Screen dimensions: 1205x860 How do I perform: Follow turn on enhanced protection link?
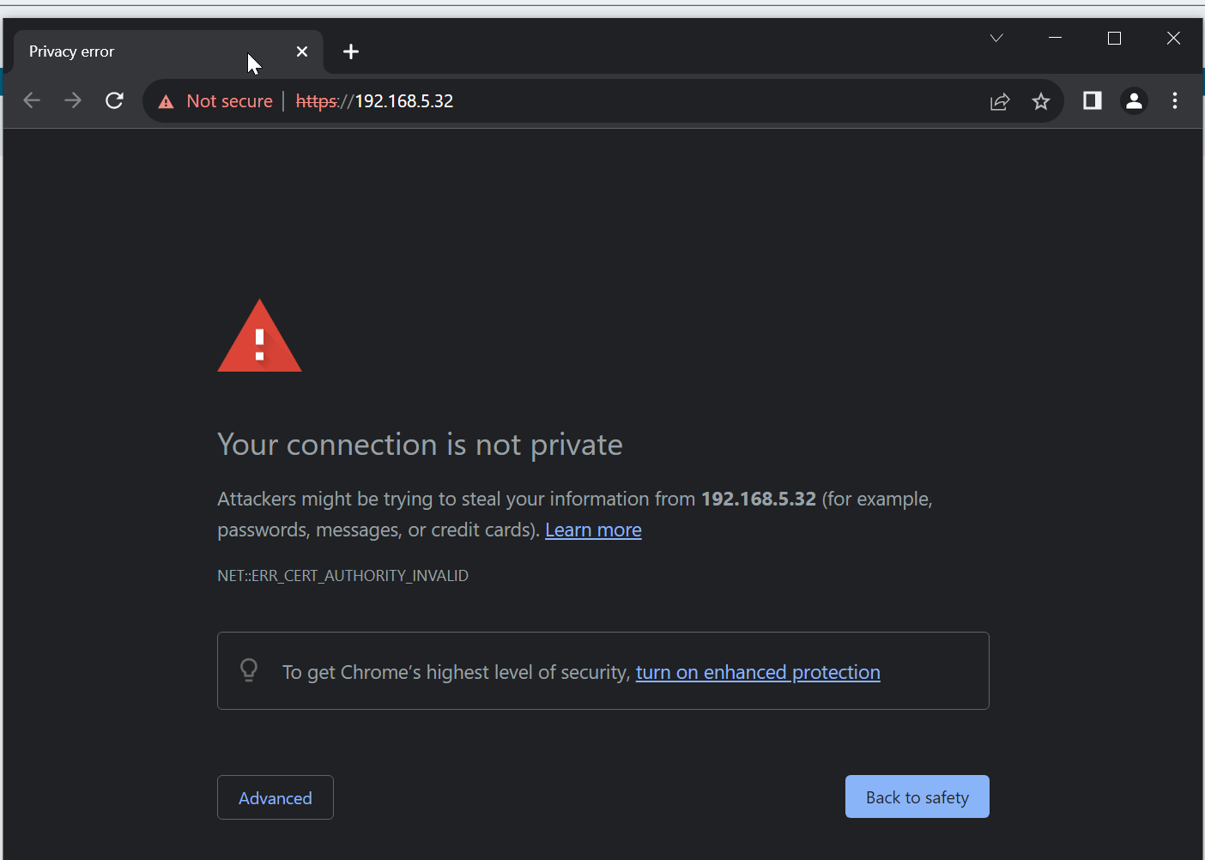tap(758, 672)
